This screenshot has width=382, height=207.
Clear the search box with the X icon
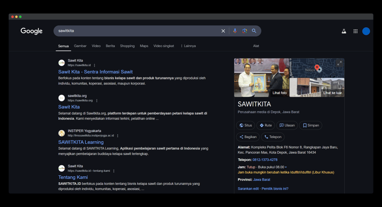(223, 31)
